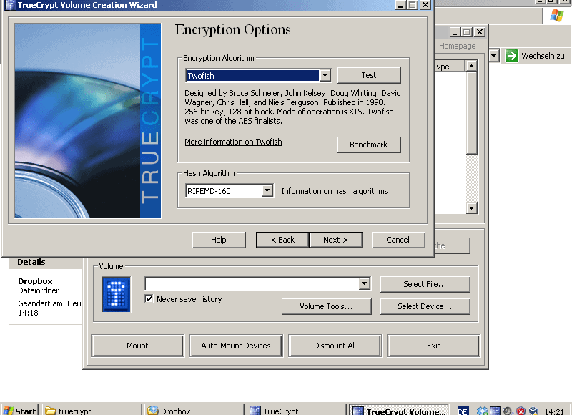Click the Test button for encryption algorithm

pyautogui.click(x=369, y=75)
